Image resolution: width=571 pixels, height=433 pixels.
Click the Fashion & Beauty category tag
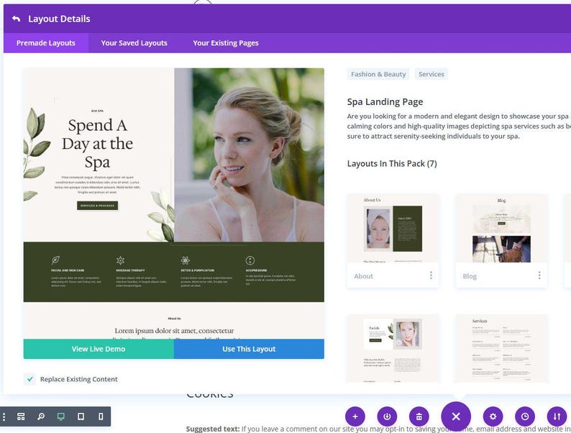point(378,74)
